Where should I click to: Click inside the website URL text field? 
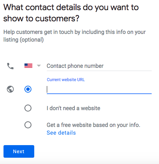(x=99, y=90)
